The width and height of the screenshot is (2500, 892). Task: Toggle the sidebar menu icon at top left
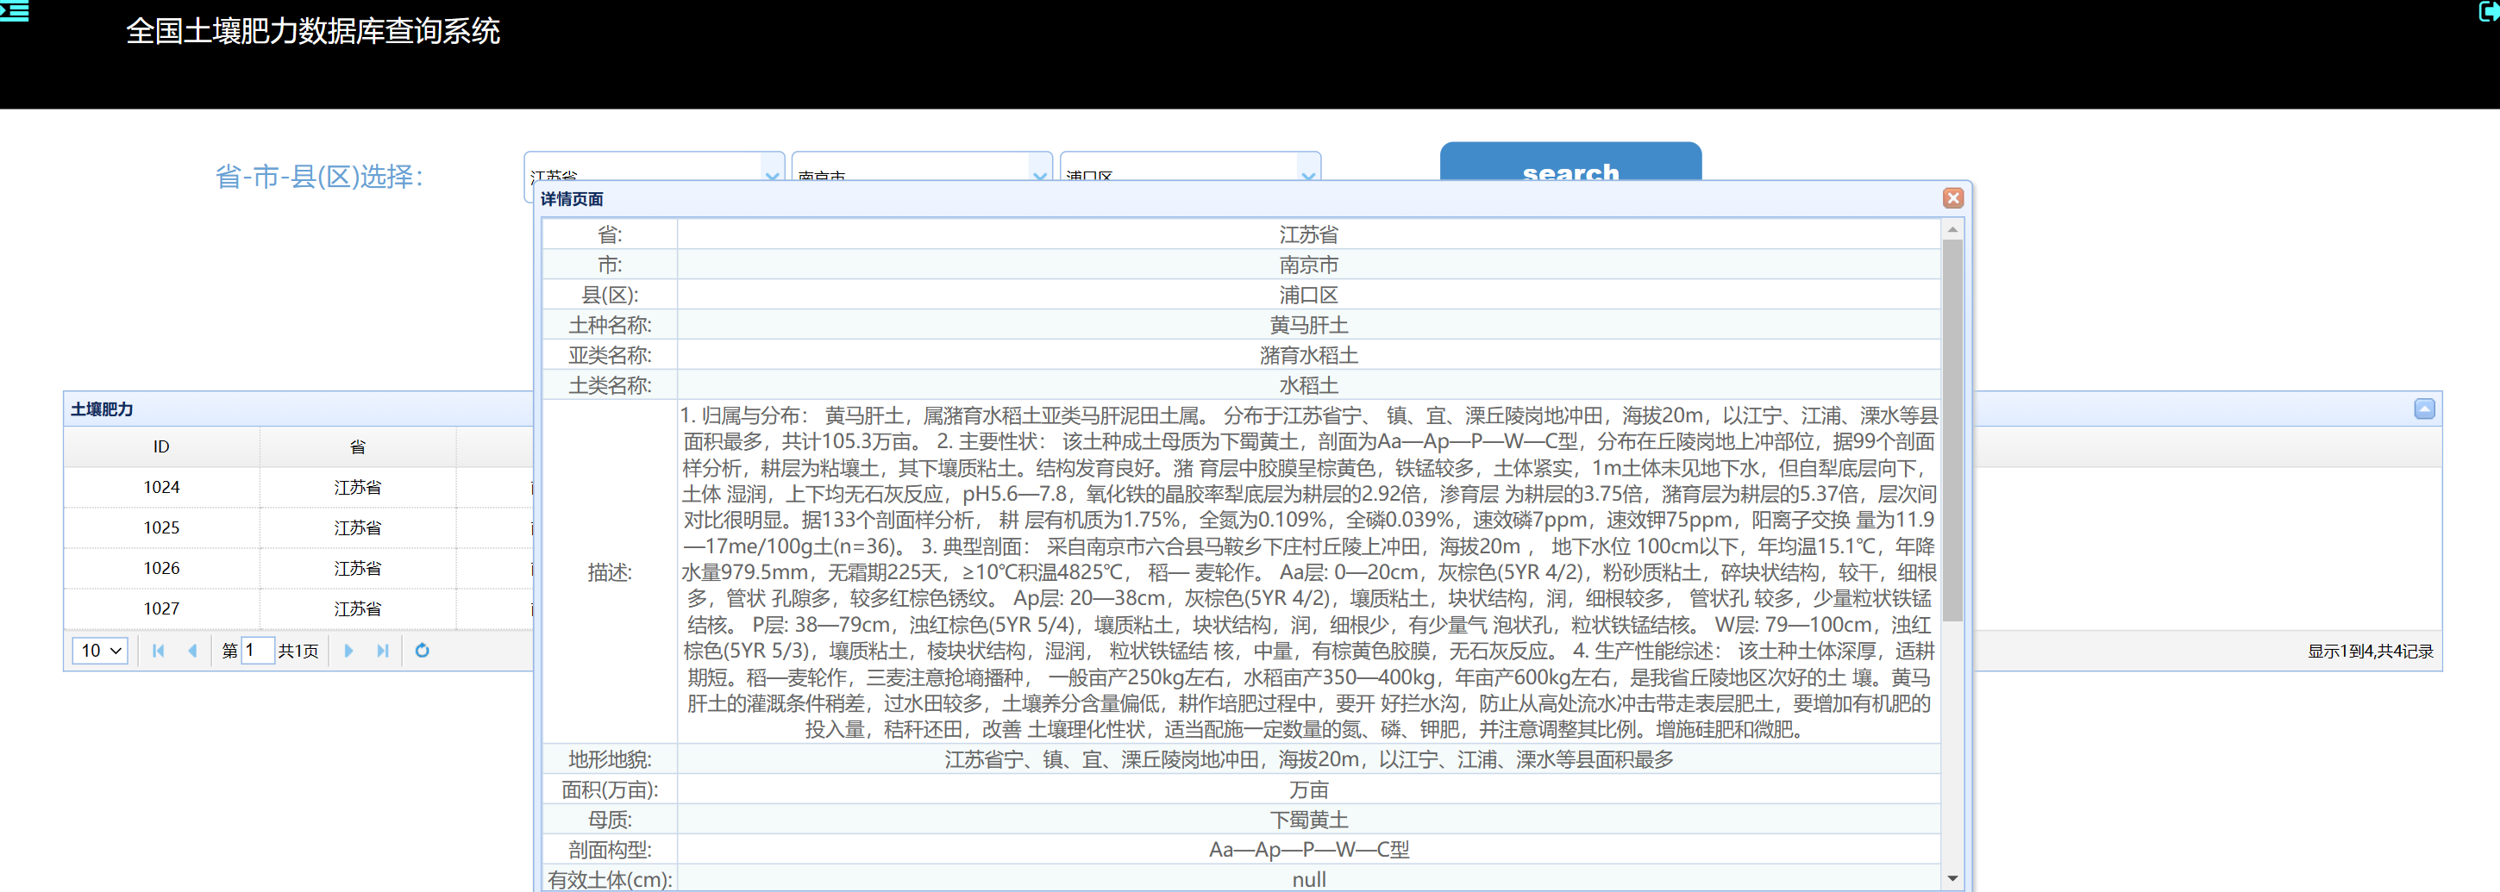pyautogui.click(x=14, y=10)
